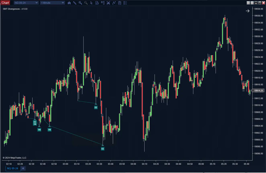The image size is (266, 173).
Task: Open the data series document icon
Action: coord(97,3)
